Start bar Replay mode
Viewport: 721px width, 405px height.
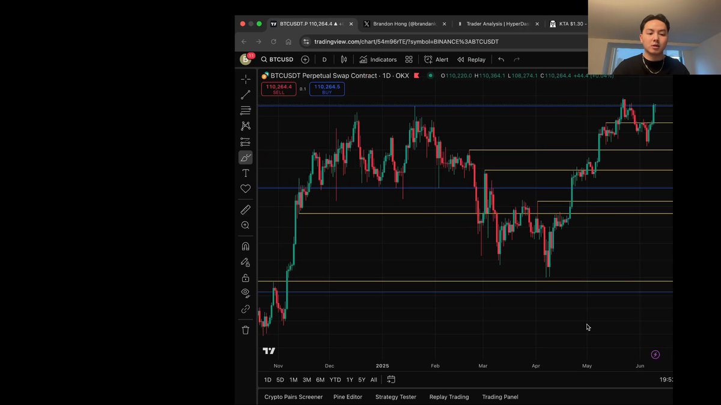tap(471, 59)
